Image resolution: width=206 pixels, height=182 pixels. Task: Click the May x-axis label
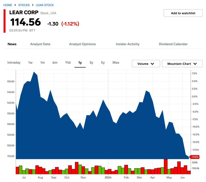[169, 178]
